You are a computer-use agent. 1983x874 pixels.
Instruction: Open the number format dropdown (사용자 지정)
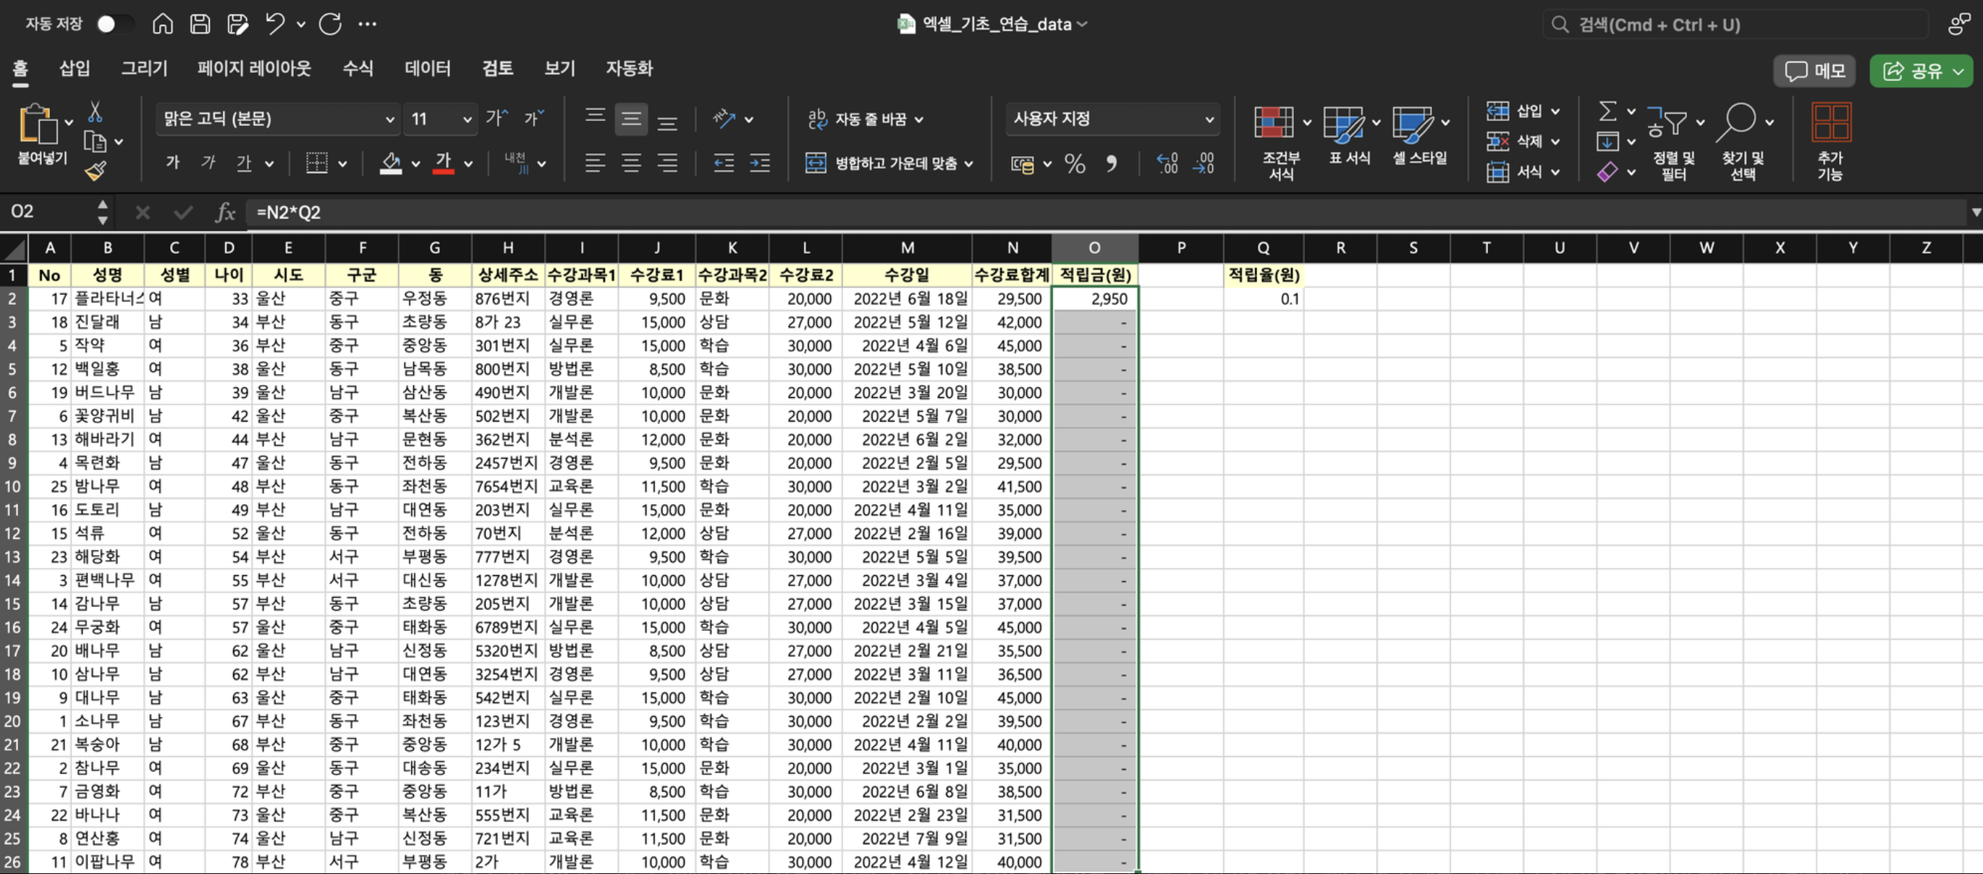[1209, 119]
